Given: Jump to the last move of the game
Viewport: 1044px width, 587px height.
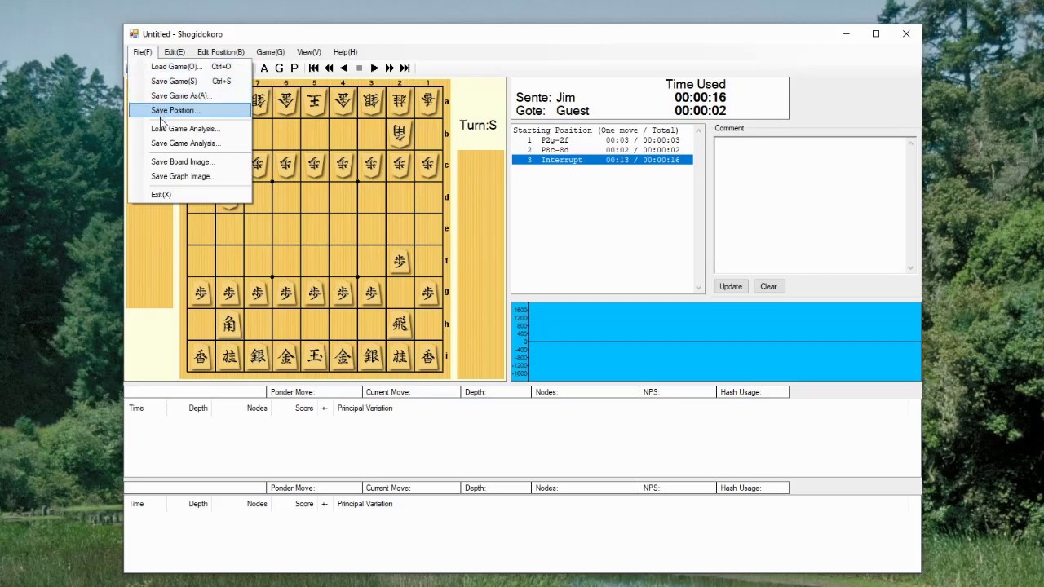Looking at the screenshot, I should click(x=405, y=68).
